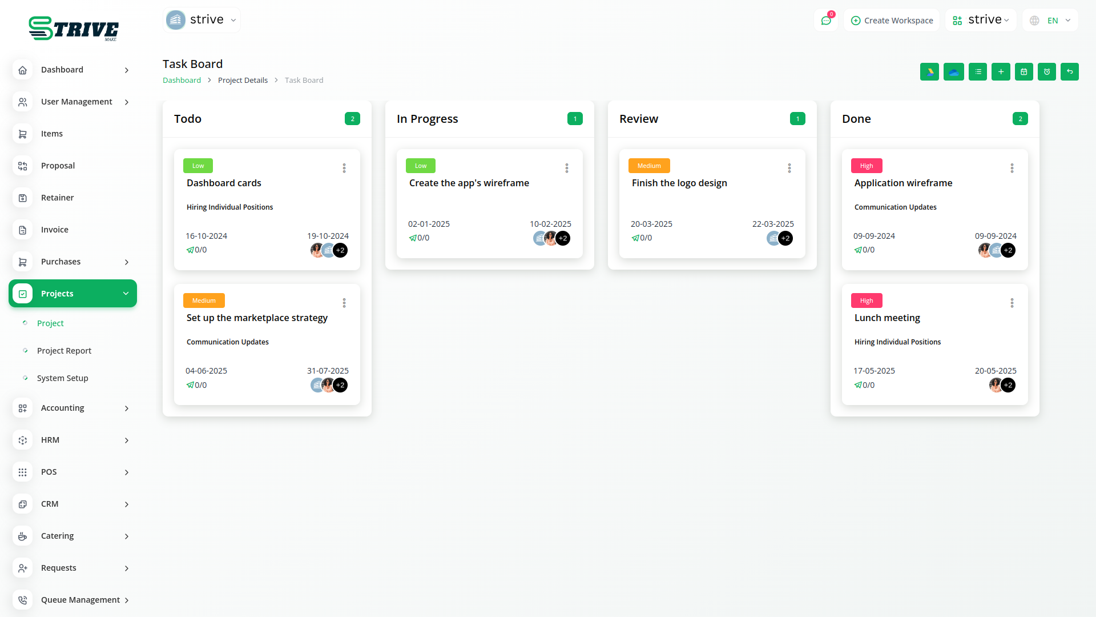Image resolution: width=1096 pixels, height=617 pixels.
Task: Open options menu on Lunch meeting card
Action: (x=1012, y=303)
